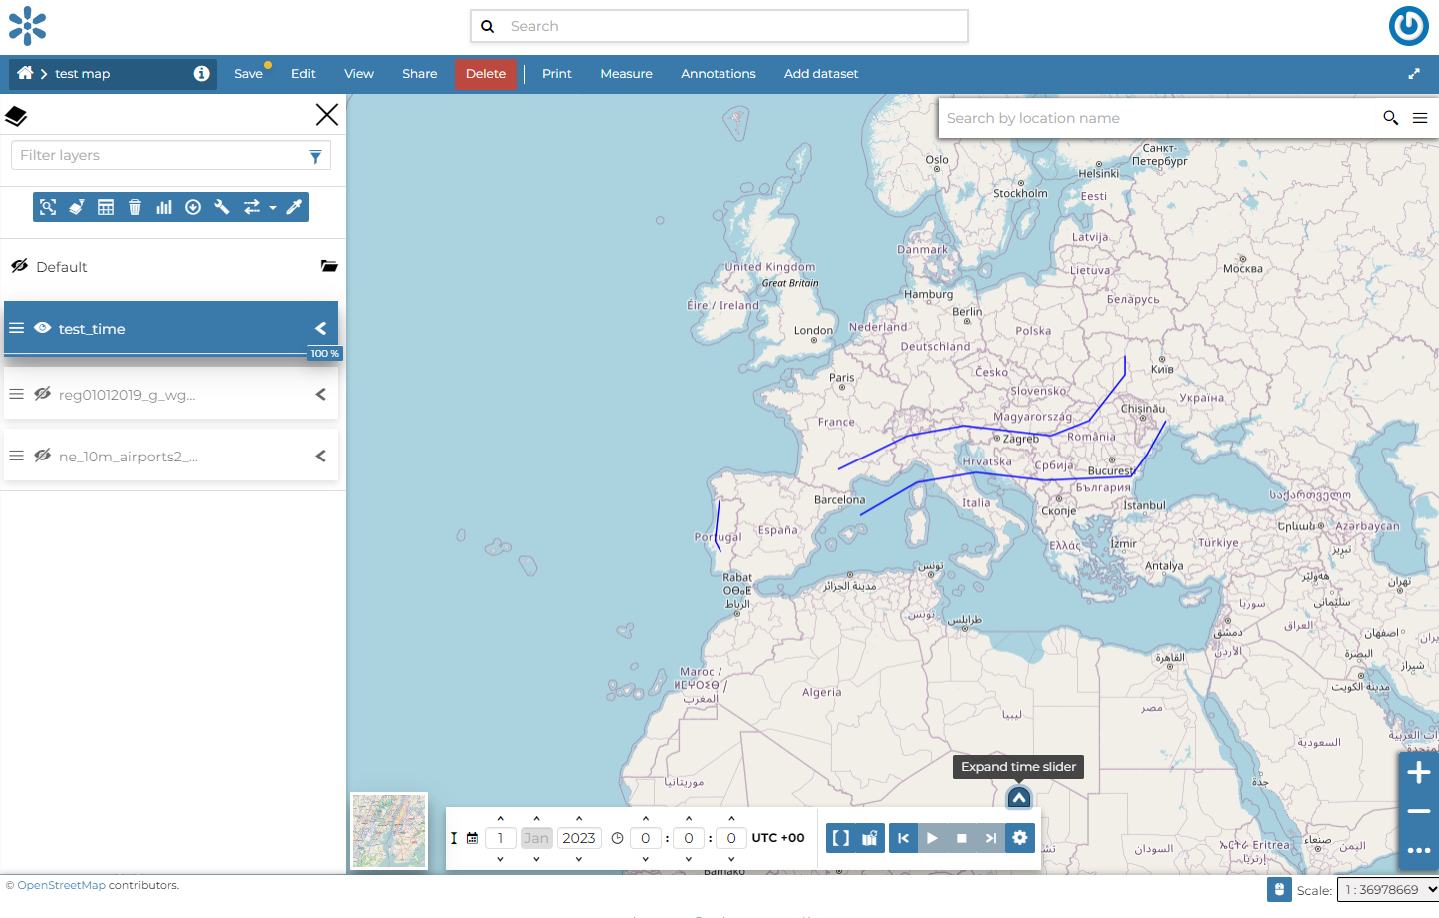Open the layer settings wrench tool

point(222,207)
